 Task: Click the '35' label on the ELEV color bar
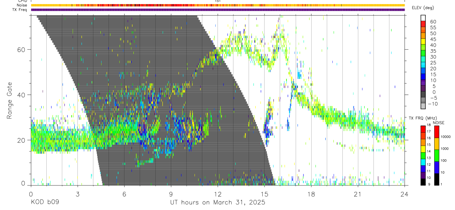coord(432,51)
